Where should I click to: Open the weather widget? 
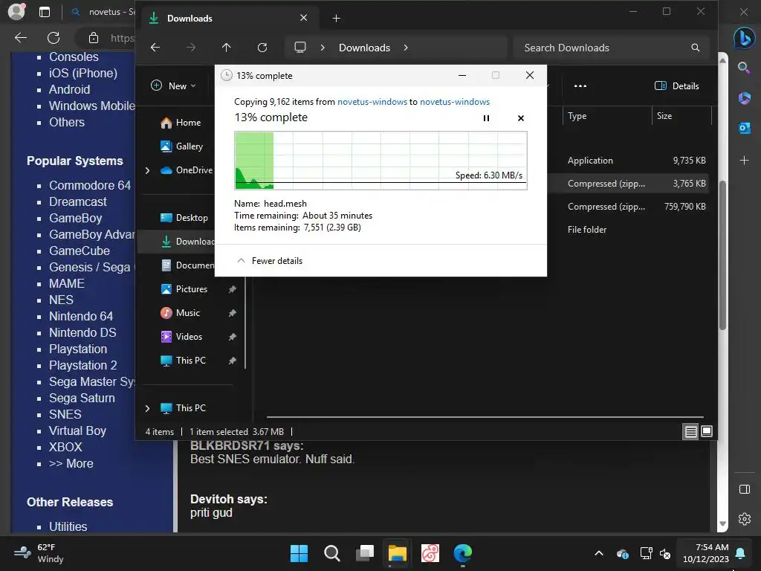(39, 553)
